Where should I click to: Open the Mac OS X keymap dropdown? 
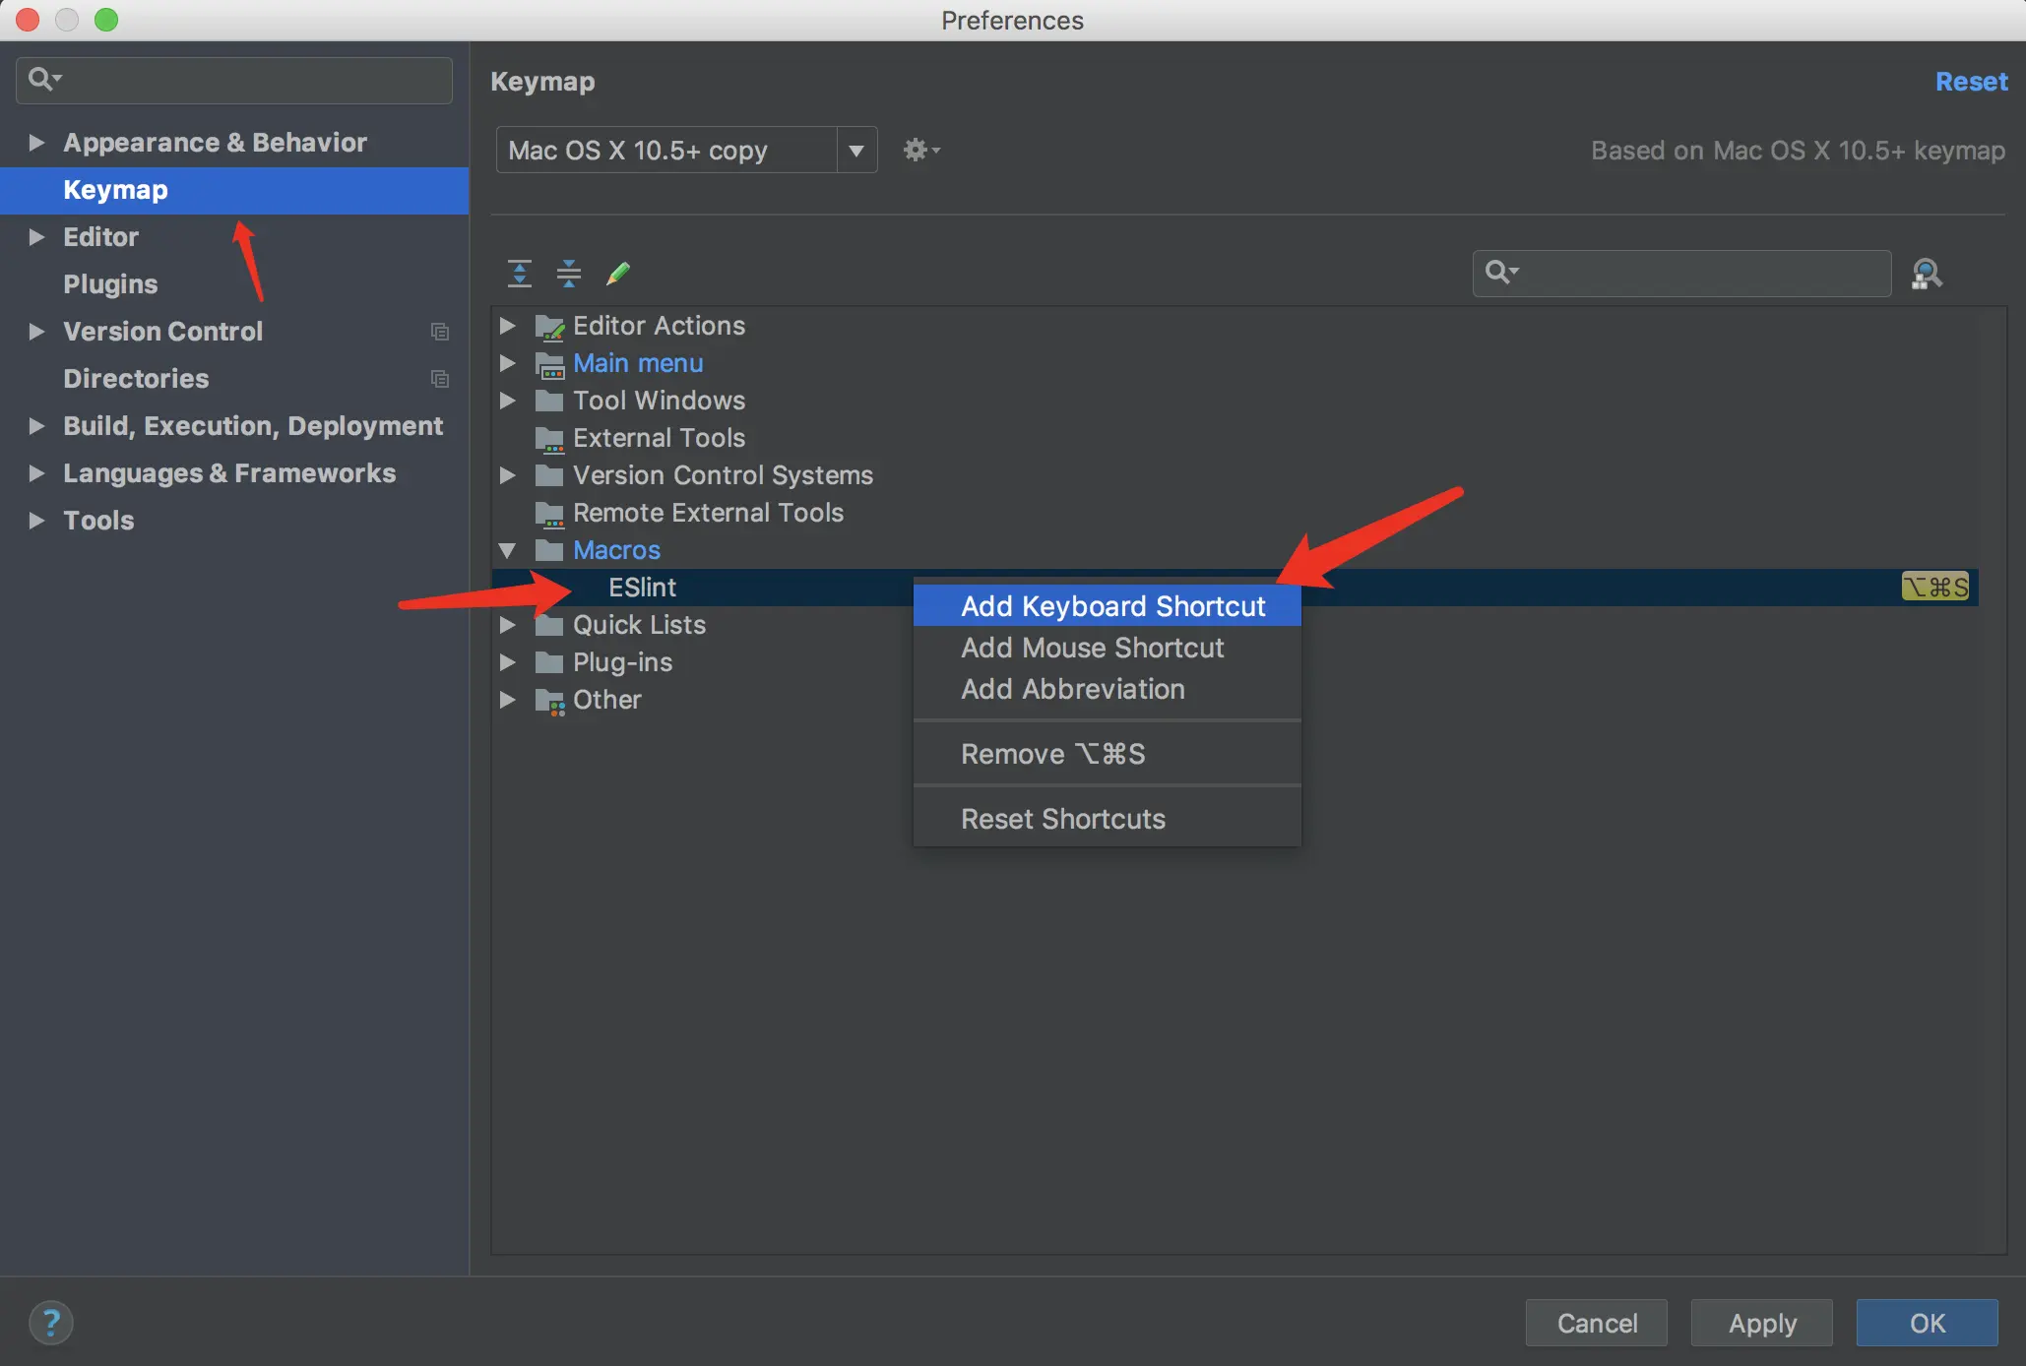click(x=856, y=150)
